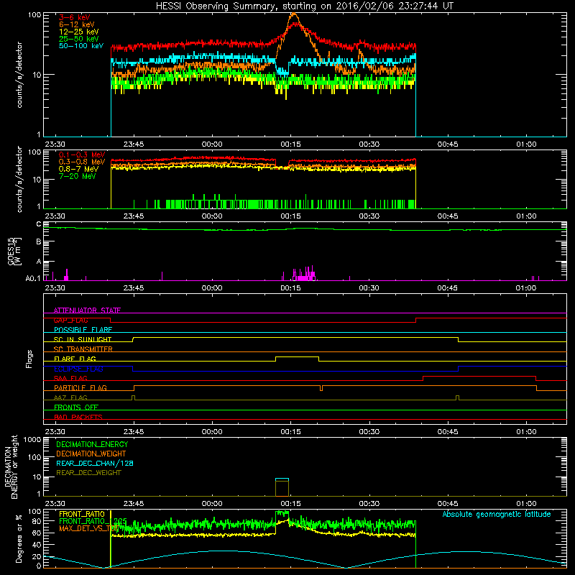
Task: Click the DECIMATION_WEIGHT legend label
Action: [91, 454]
